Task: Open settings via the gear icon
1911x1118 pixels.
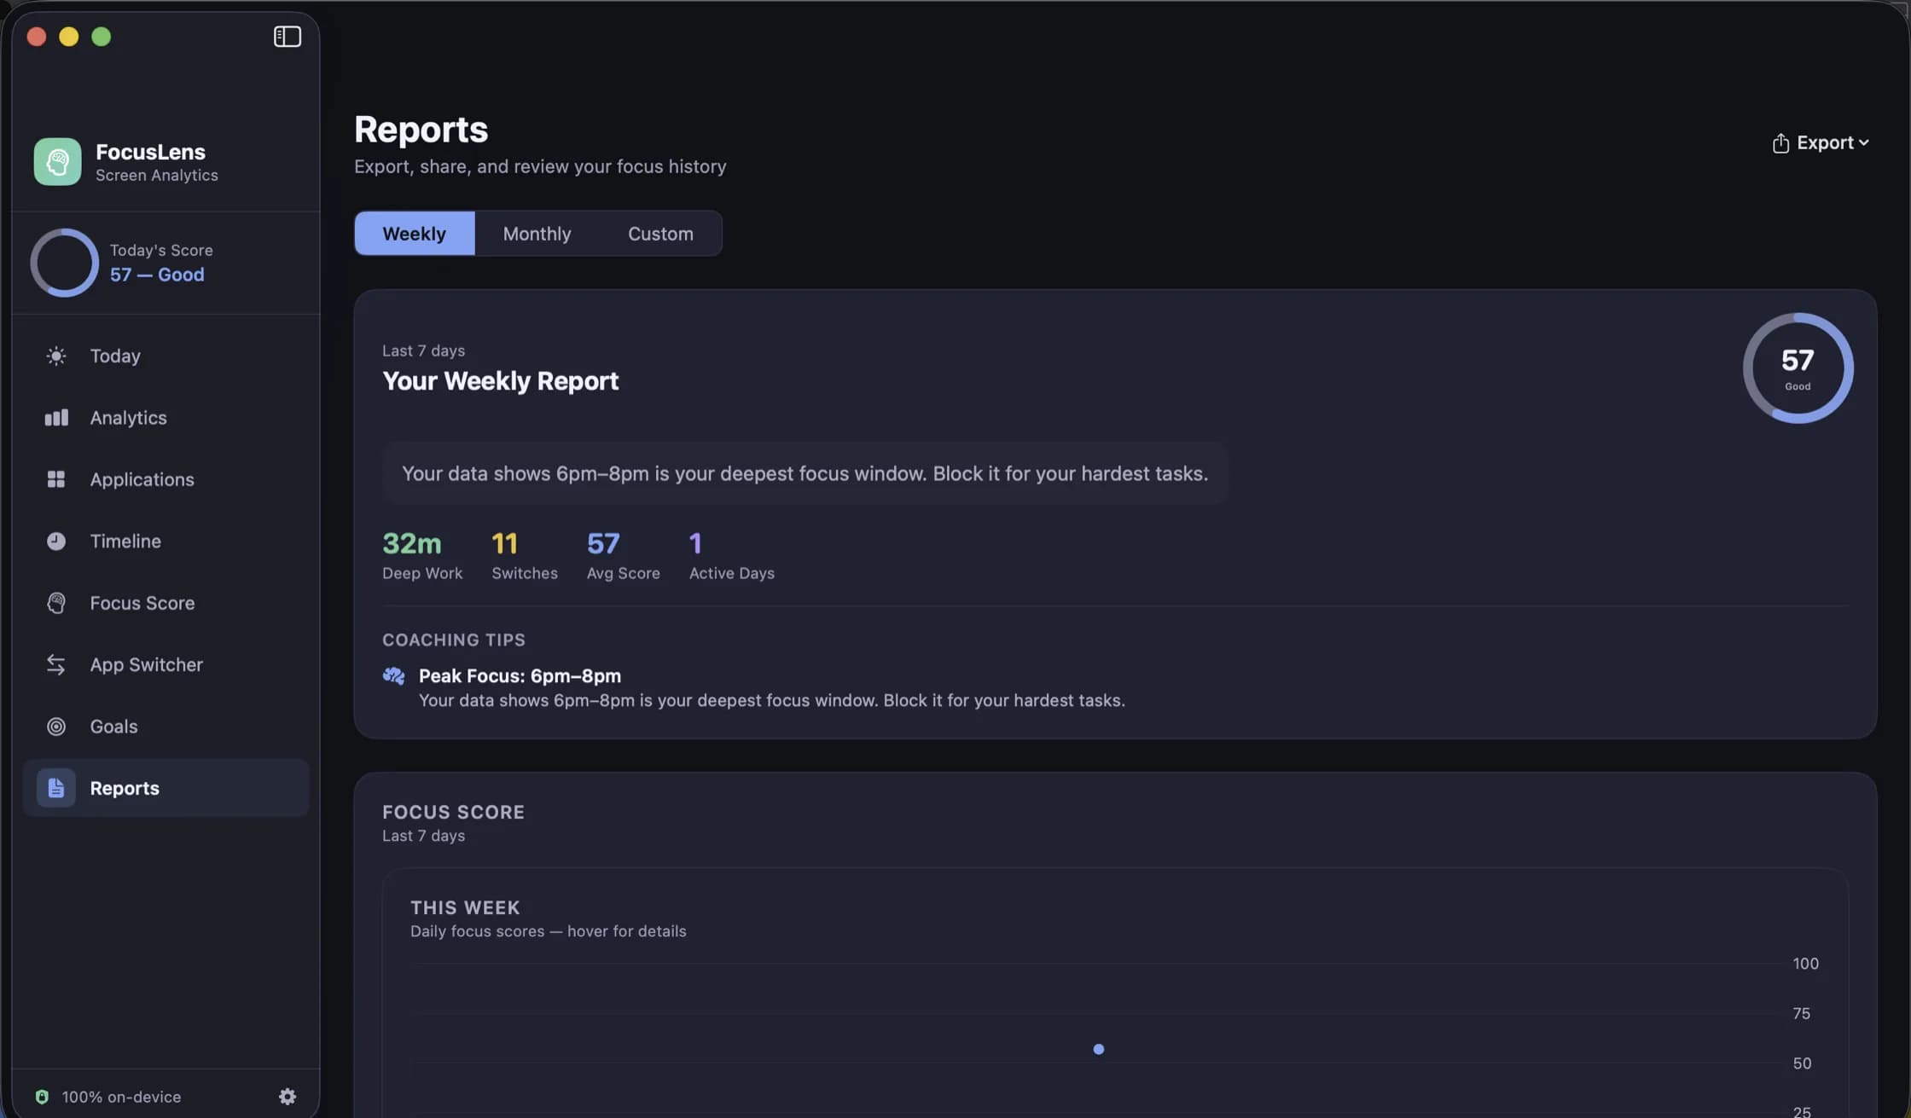Action: [288, 1097]
